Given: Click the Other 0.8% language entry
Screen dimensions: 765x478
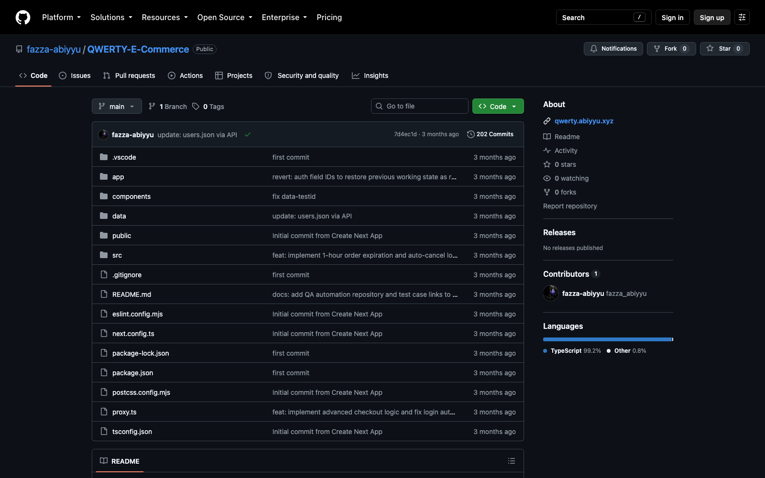Looking at the screenshot, I should tap(626, 351).
